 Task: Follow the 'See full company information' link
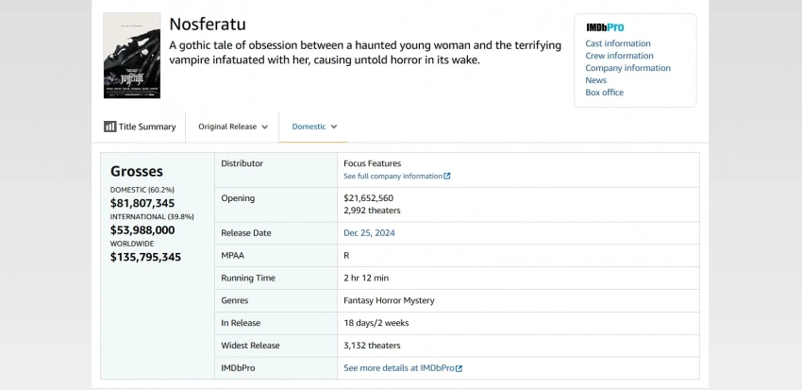click(x=393, y=177)
